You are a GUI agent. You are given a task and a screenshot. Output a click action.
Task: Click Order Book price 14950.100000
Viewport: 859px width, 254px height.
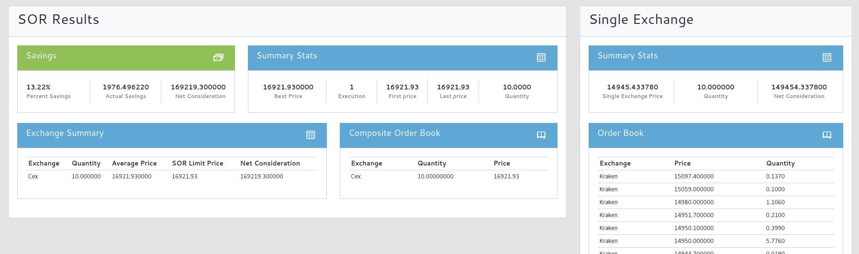pyautogui.click(x=694, y=228)
